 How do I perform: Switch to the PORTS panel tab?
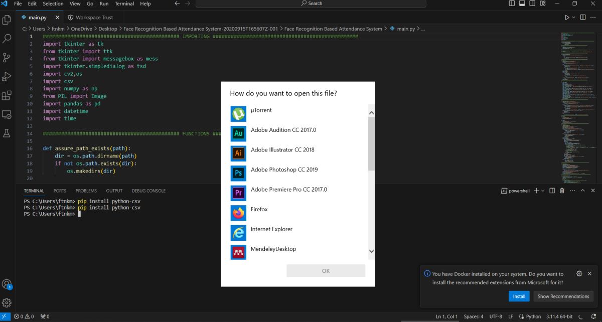(60, 191)
